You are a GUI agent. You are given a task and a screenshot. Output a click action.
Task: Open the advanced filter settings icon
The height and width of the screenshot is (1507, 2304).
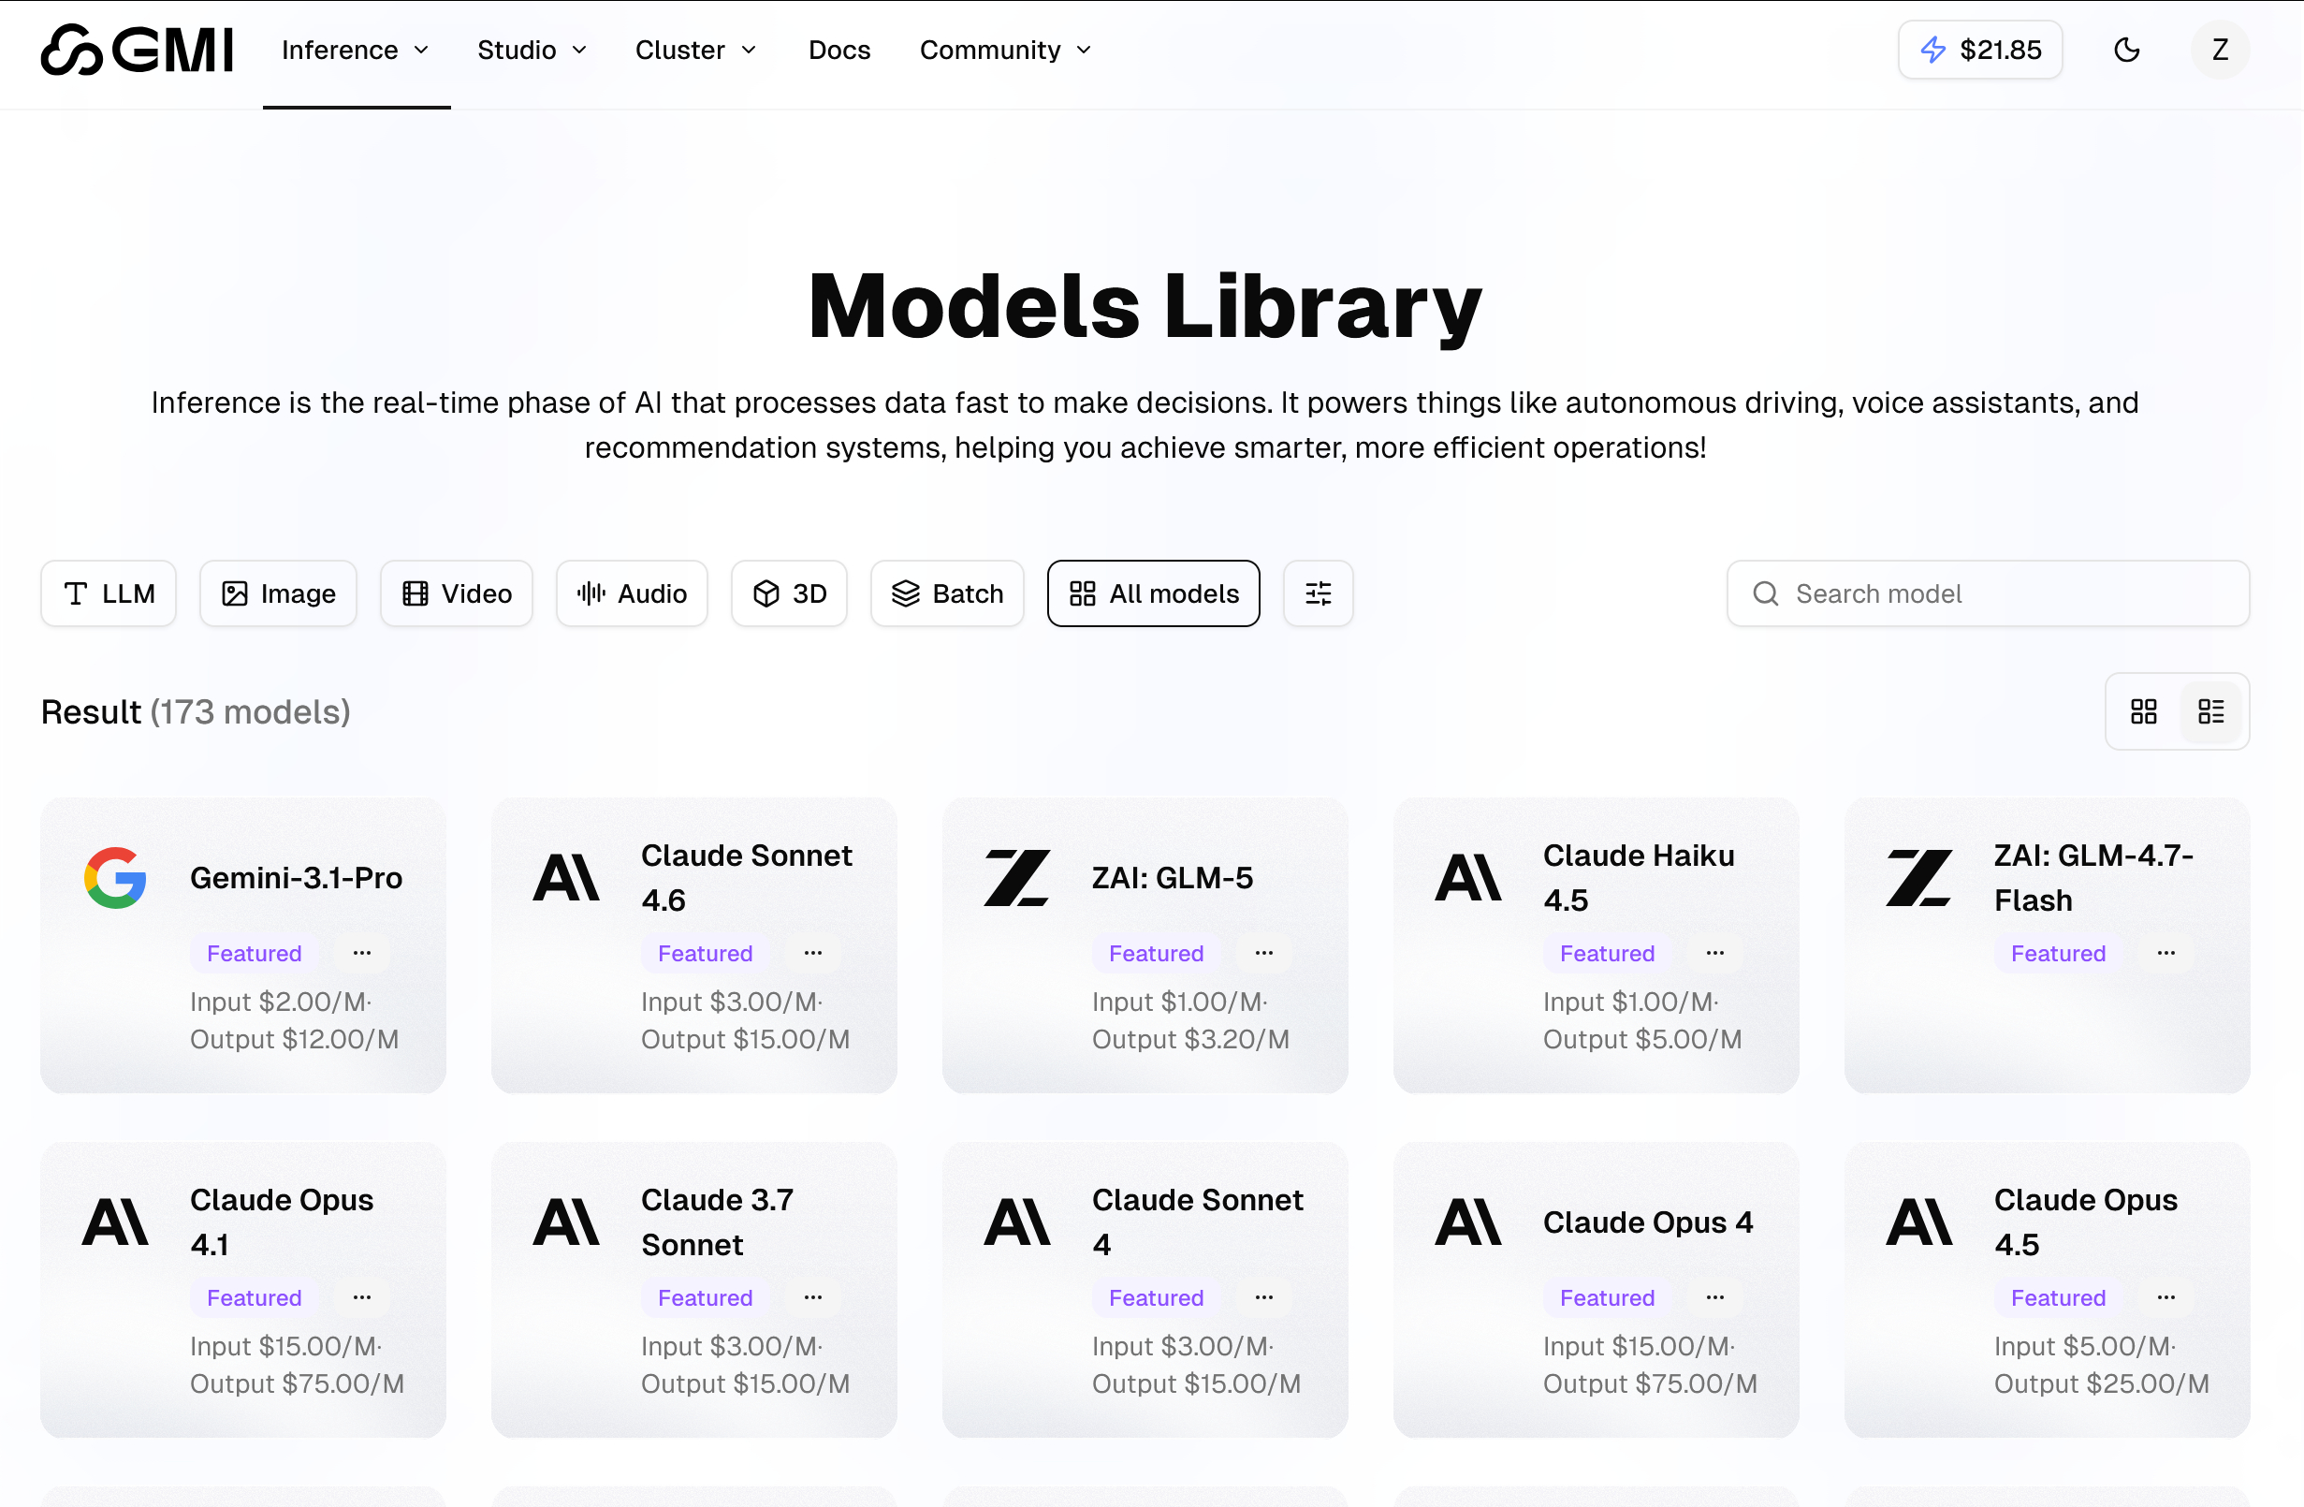point(1318,593)
